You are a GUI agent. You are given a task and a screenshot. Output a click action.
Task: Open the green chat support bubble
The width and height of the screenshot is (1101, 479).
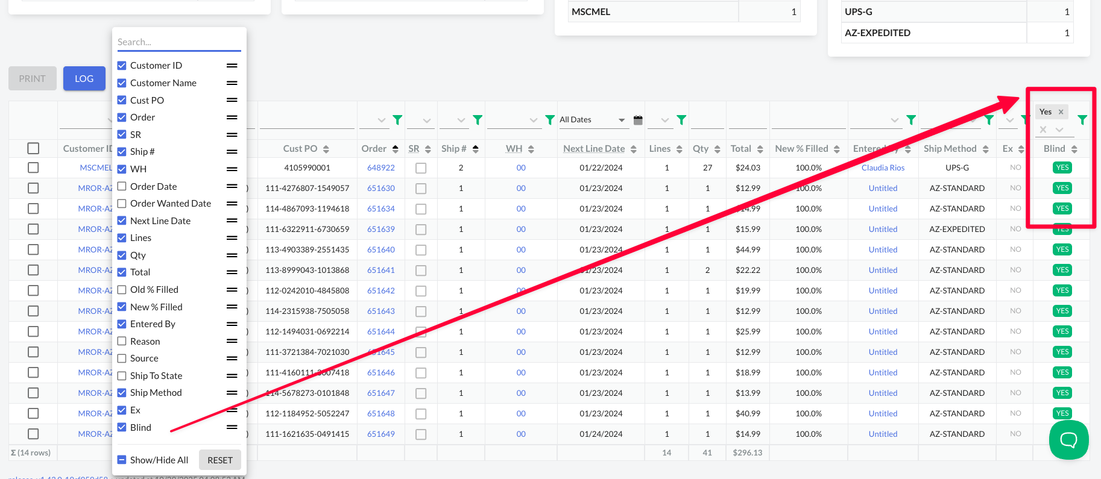1068,440
